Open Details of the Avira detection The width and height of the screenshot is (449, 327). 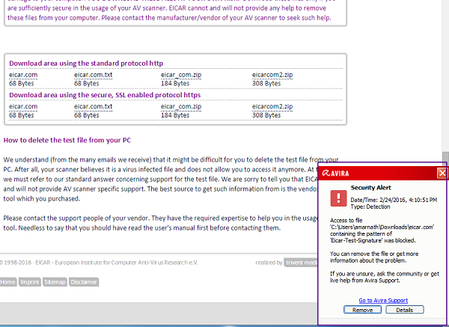[x=404, y=310]
